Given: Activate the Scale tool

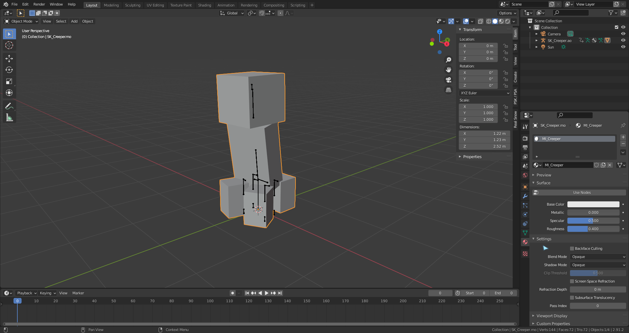Looking at the screenshot, I should 9,82.
